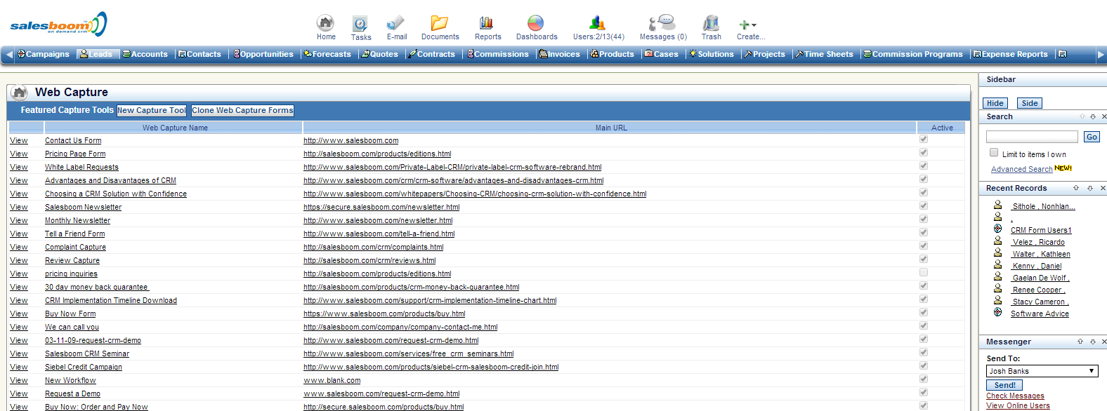The width and height of the screenshot is (1107, 411).
Task: Open the Leads tab
Action: [96, 54]
